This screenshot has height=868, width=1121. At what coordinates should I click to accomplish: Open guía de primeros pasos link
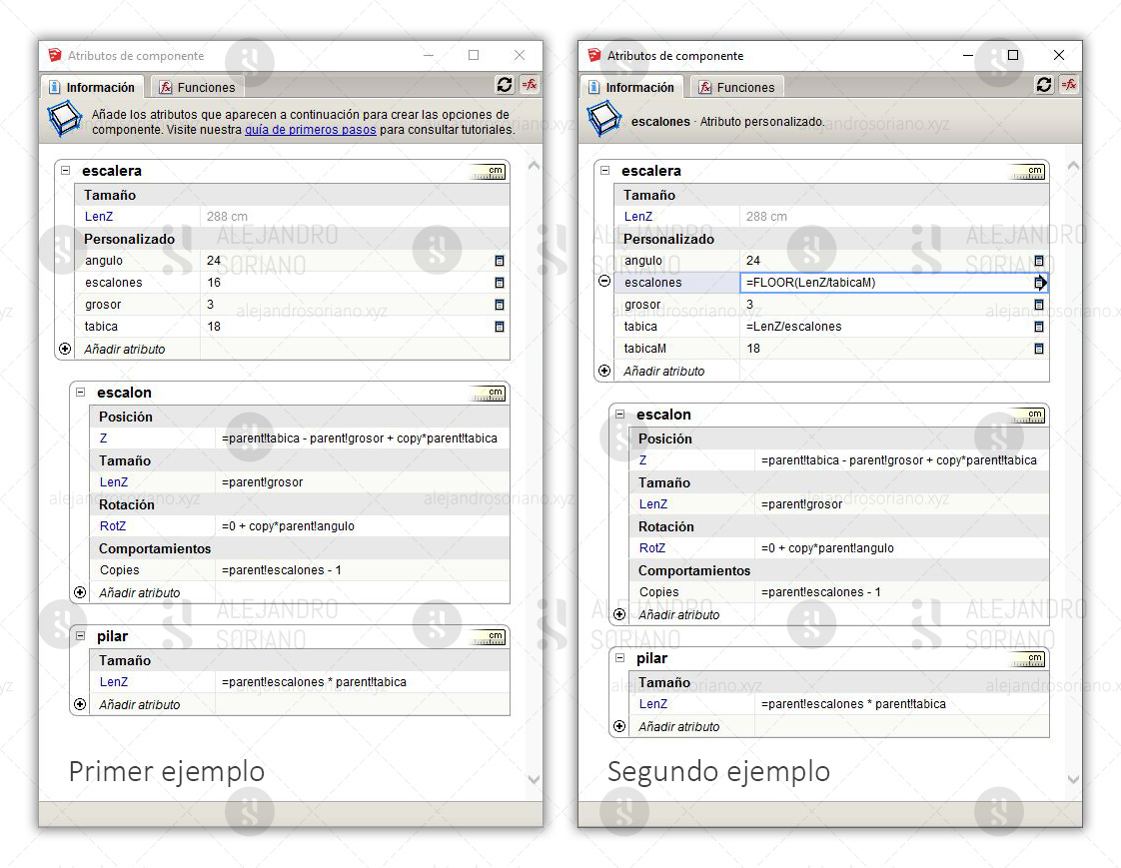[311, 130]
